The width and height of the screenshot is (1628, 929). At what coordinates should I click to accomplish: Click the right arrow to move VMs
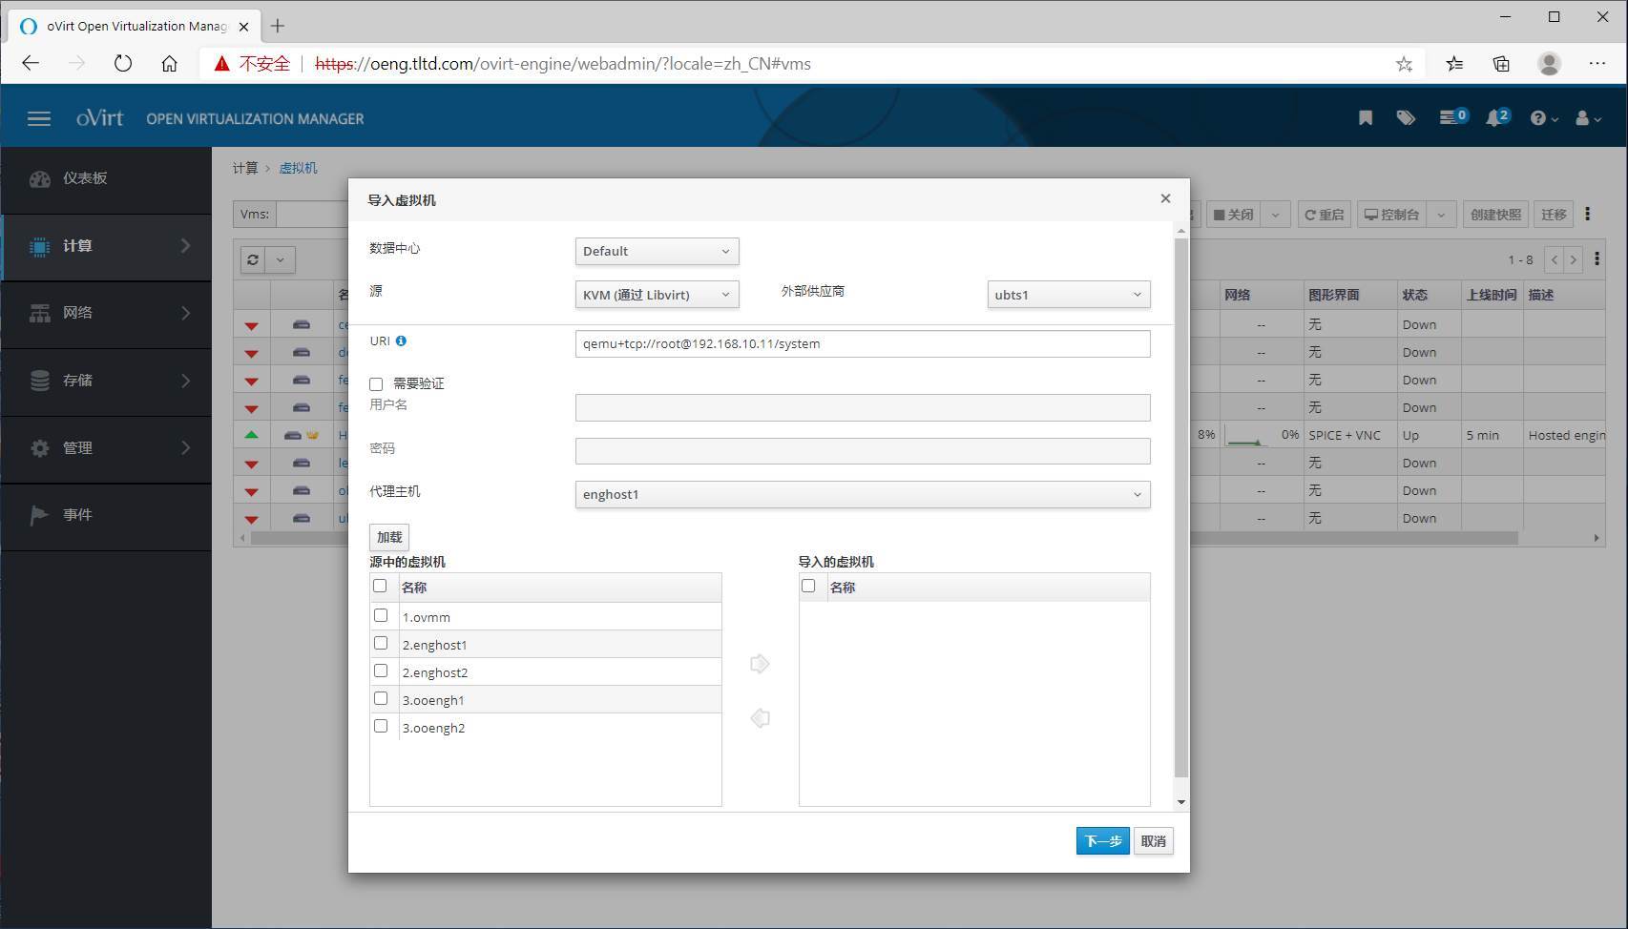point(760,664)
